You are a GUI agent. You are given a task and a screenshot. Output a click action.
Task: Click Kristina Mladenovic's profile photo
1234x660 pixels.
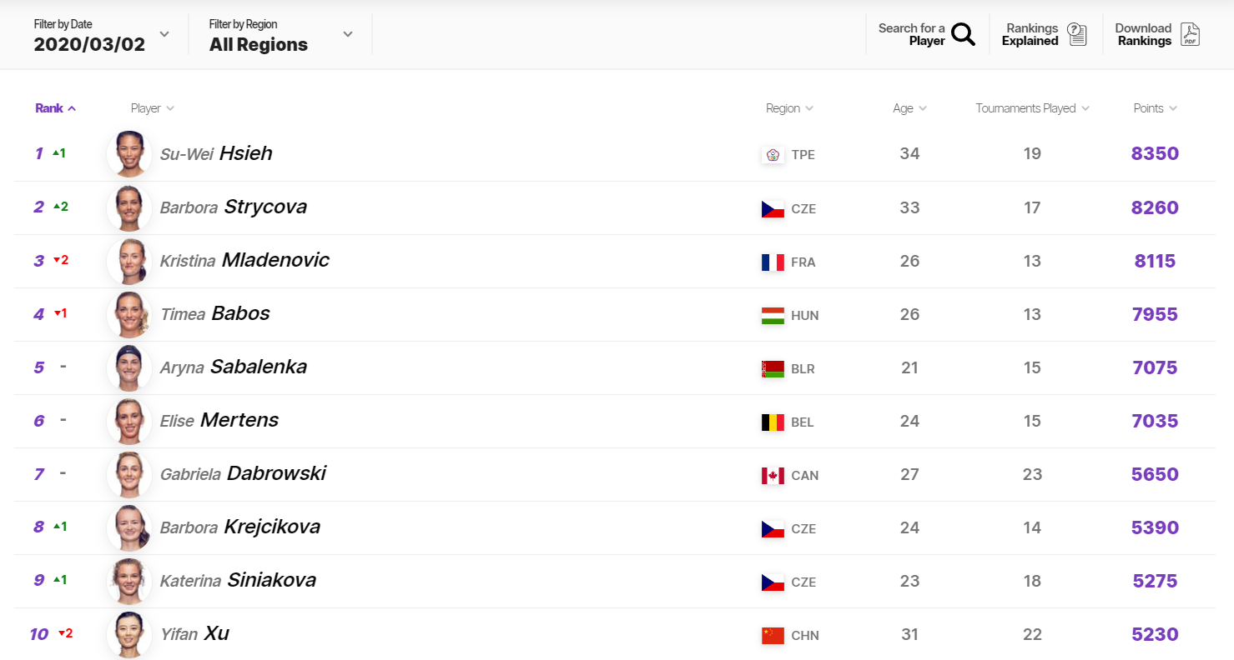129,261
